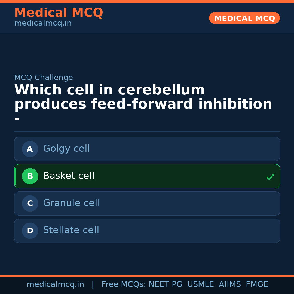Choose the Basket cell answer text
294x294 pixels.
tap(69, 176)
